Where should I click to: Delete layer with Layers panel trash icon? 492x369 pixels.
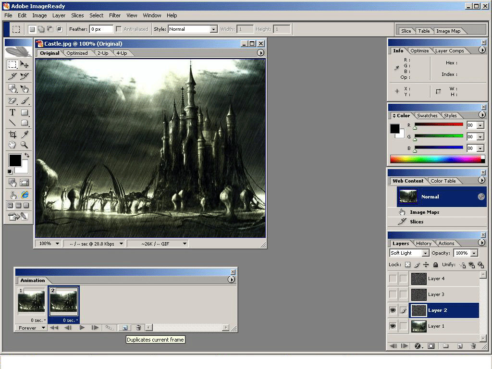click(x=473, y=346)
